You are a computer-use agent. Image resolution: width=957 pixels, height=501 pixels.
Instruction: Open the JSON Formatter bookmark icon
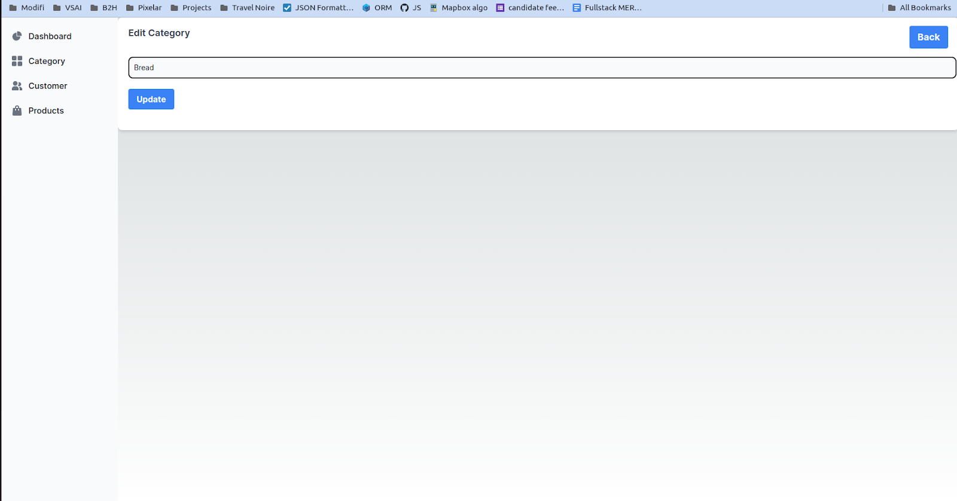[287, 8]
